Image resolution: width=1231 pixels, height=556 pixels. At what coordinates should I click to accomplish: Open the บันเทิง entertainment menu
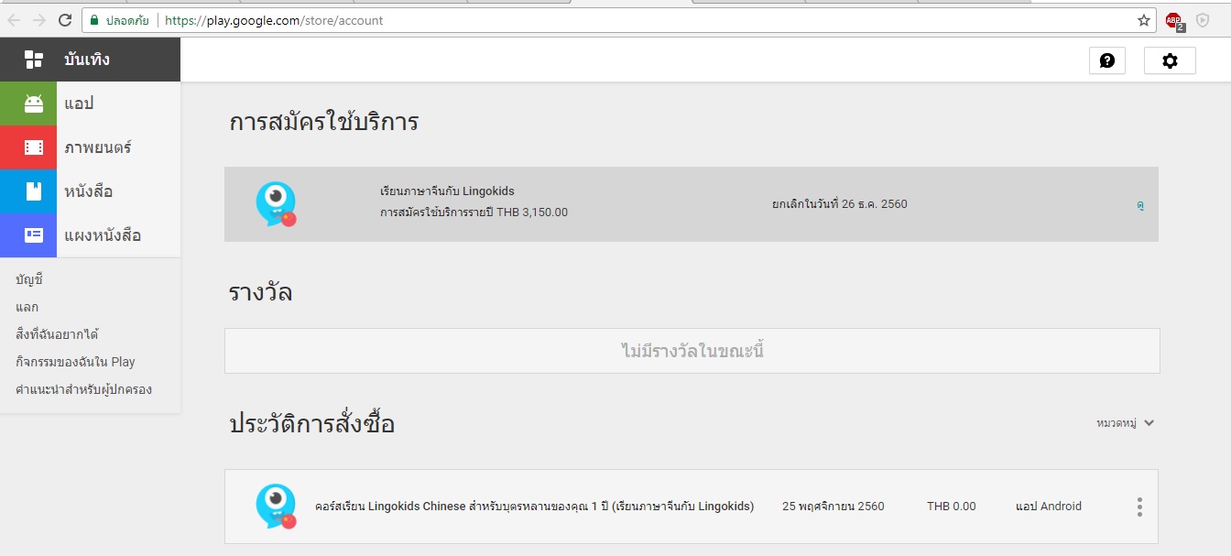point(90,60)
